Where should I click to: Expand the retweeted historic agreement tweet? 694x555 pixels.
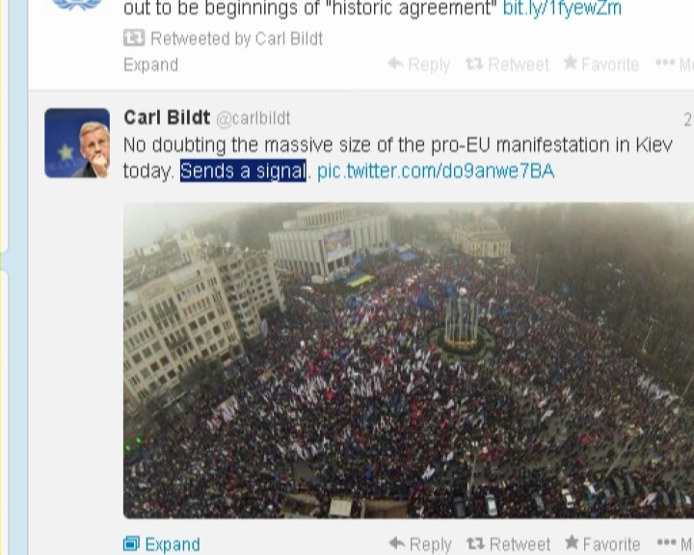[x=151, y=65]
